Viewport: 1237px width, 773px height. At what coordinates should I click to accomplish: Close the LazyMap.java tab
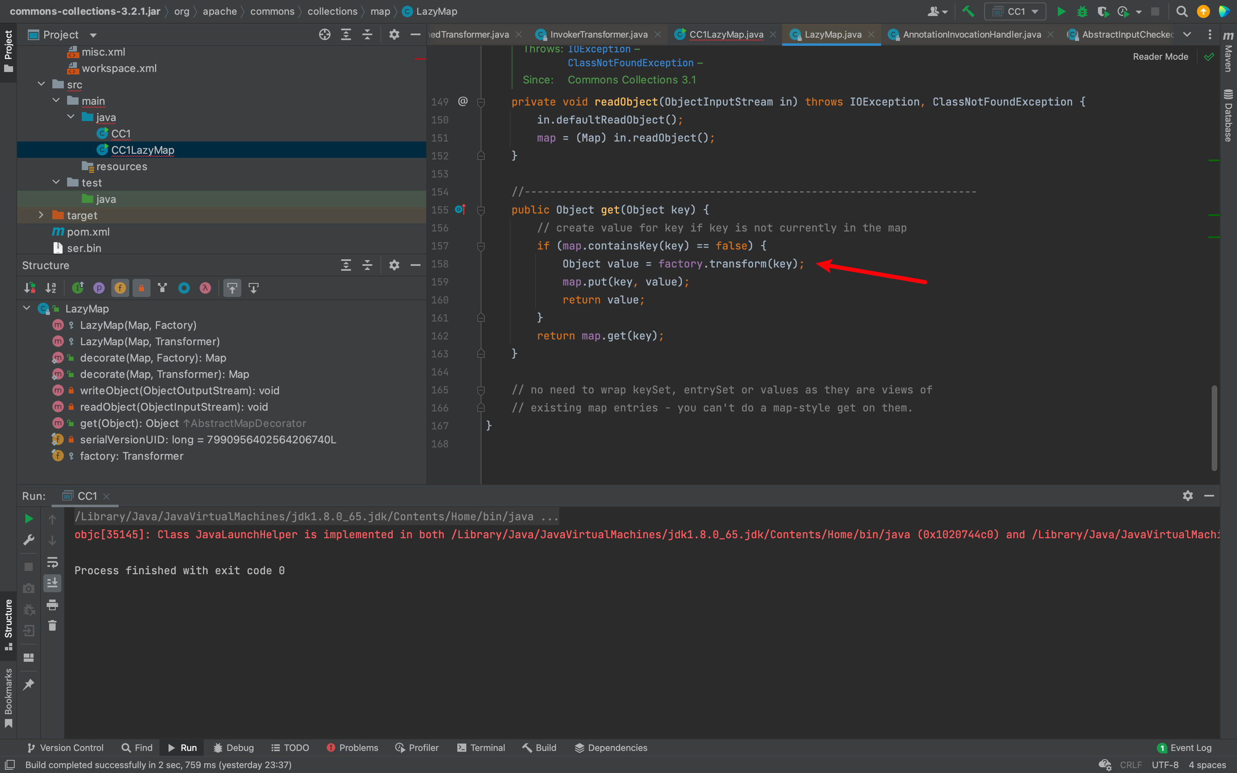point(872,34)
